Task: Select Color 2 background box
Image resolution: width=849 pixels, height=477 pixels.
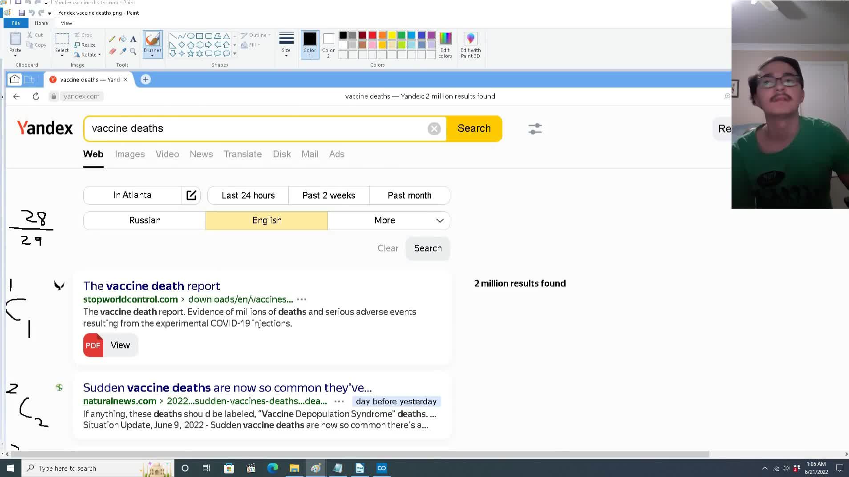Action: click(328, 44)
